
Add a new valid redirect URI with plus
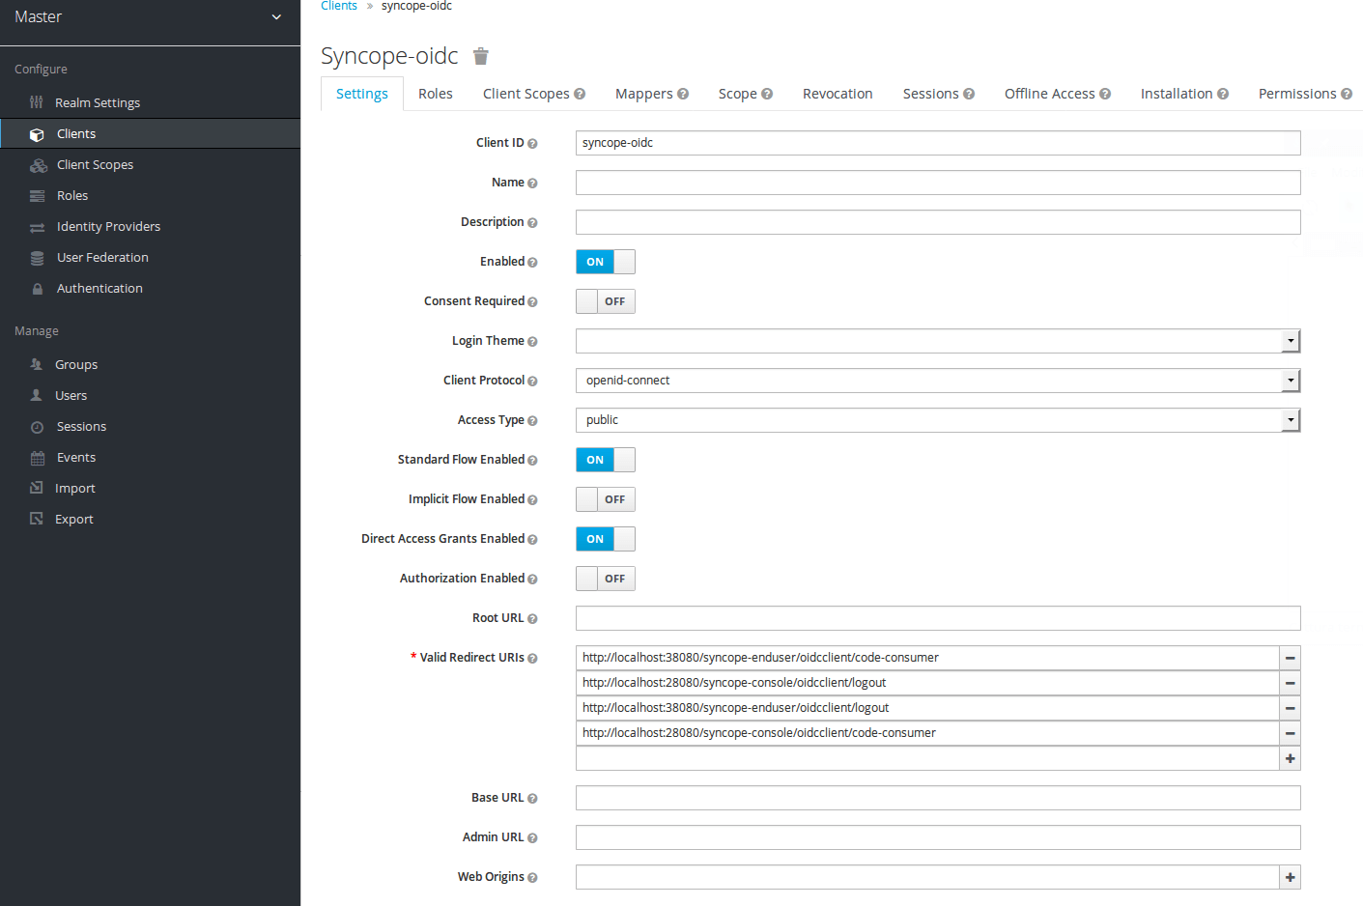tap(1290, 758)
